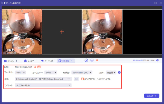Maximize the collage window

click(x=156, y=3)
